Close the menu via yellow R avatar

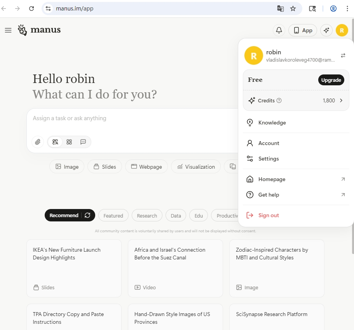342,30
